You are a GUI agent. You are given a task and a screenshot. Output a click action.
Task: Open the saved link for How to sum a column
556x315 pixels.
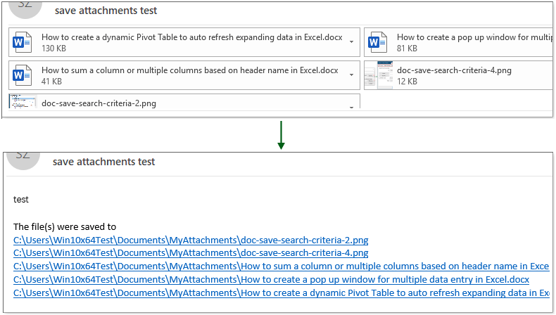pyautogui.click(x=281, y=266)
